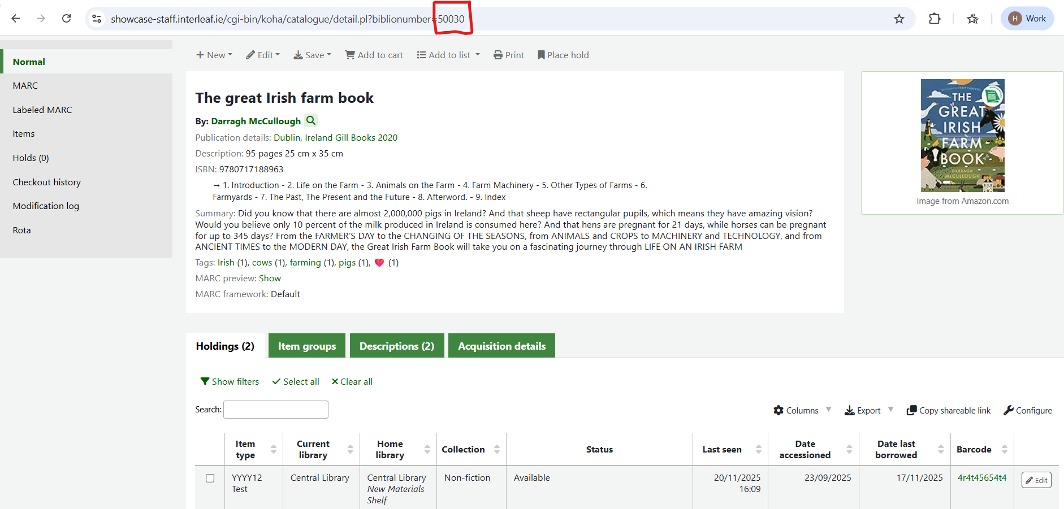
Task: Open table Configure settings
Action: 1028,410
